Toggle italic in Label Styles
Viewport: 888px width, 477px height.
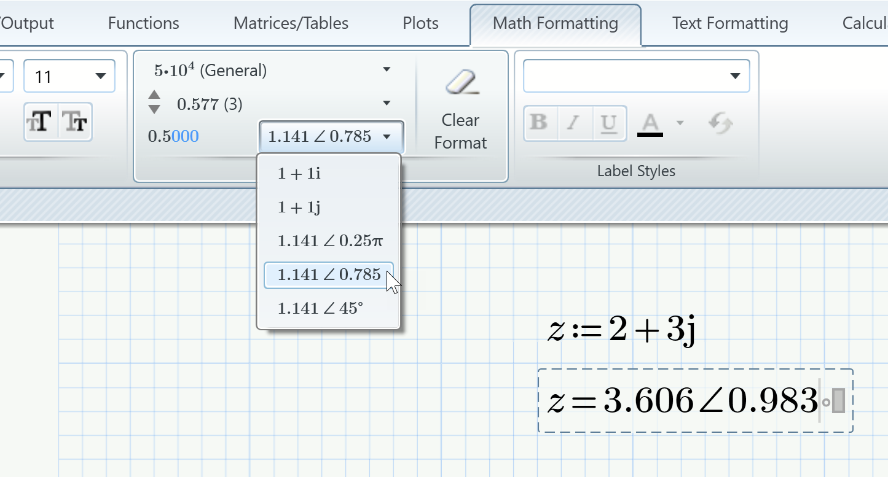[573, 123]
